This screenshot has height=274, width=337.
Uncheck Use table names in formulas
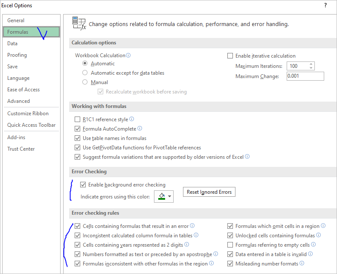(x=77, y=138)
